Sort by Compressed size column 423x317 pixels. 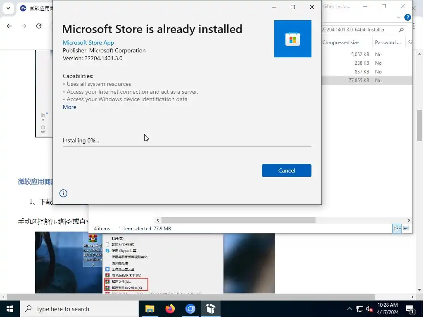click(340, 43)
